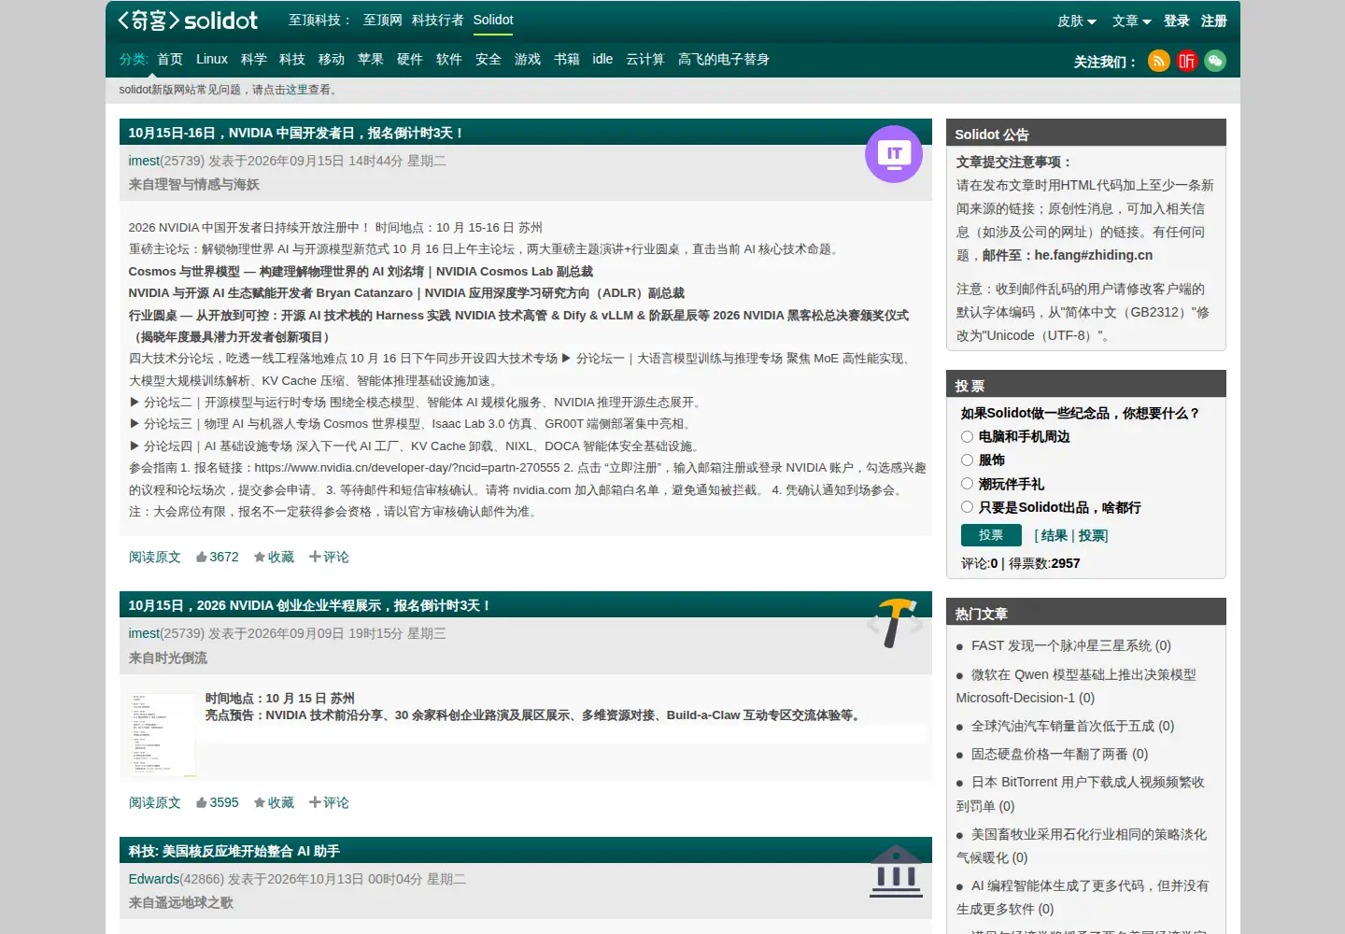
Task: Open the 皮肤 skin dropdown
Action: (x=1076, y=21)
